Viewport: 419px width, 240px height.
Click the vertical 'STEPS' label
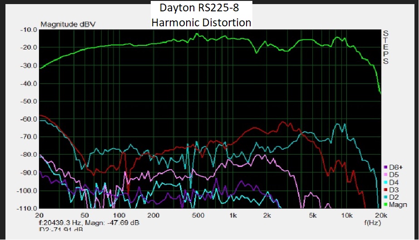pos(385,48)
